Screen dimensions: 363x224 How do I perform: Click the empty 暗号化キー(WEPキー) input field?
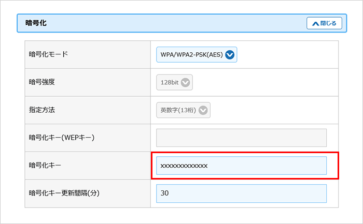pyautogui.click(x=241, y=138)
